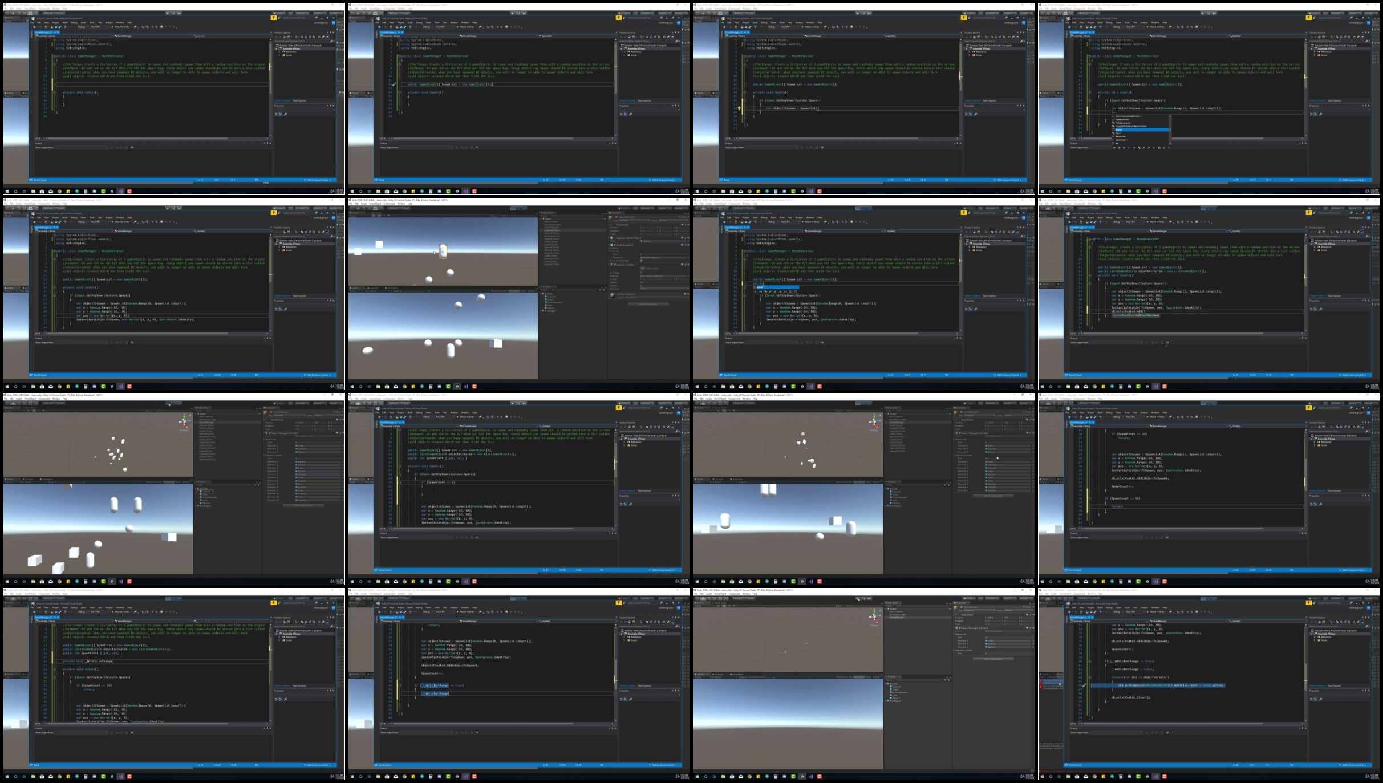The width and height of the screenshot is (1383, 783).
Task: Click Properties wrench icon in first frame
Action: click(x=285, y=114)
